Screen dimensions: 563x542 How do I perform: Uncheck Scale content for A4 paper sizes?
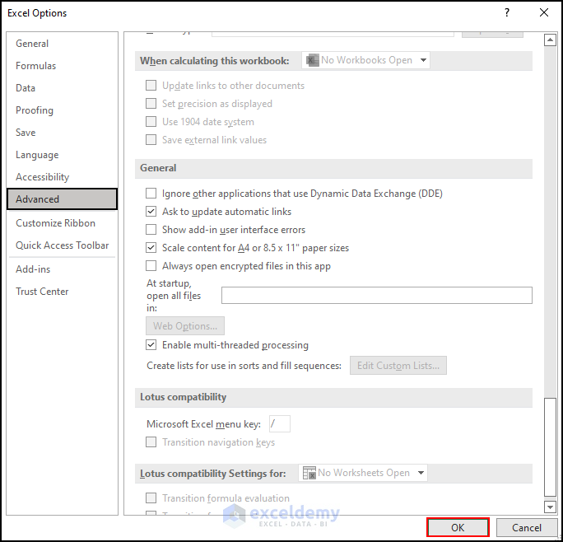(151, 248)
